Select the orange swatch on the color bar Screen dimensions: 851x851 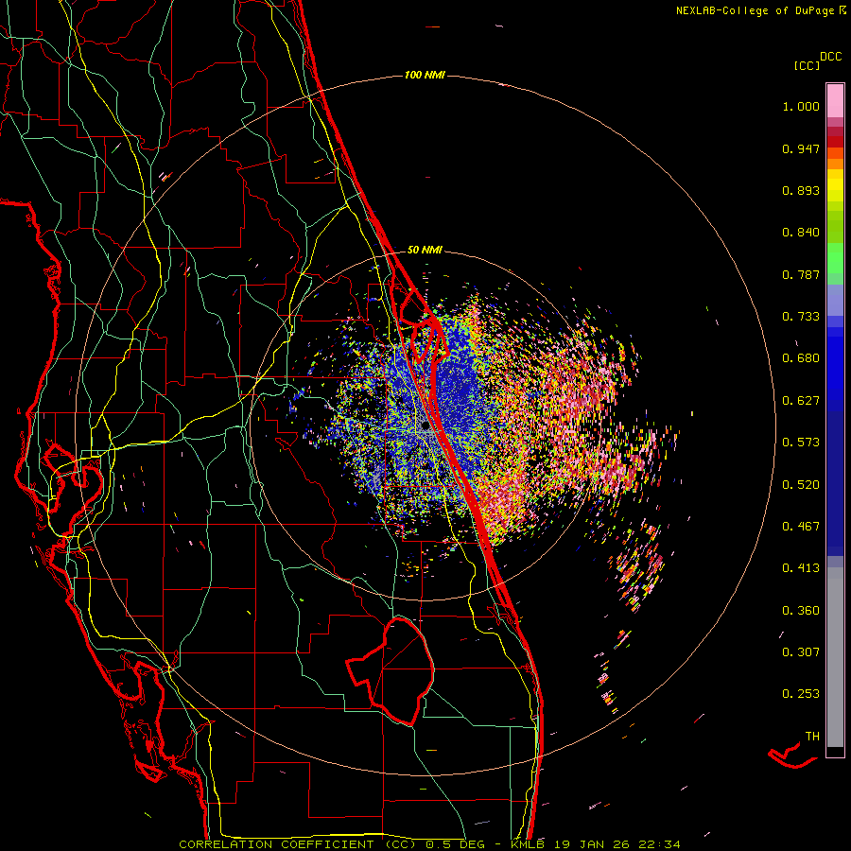(835, 164)
